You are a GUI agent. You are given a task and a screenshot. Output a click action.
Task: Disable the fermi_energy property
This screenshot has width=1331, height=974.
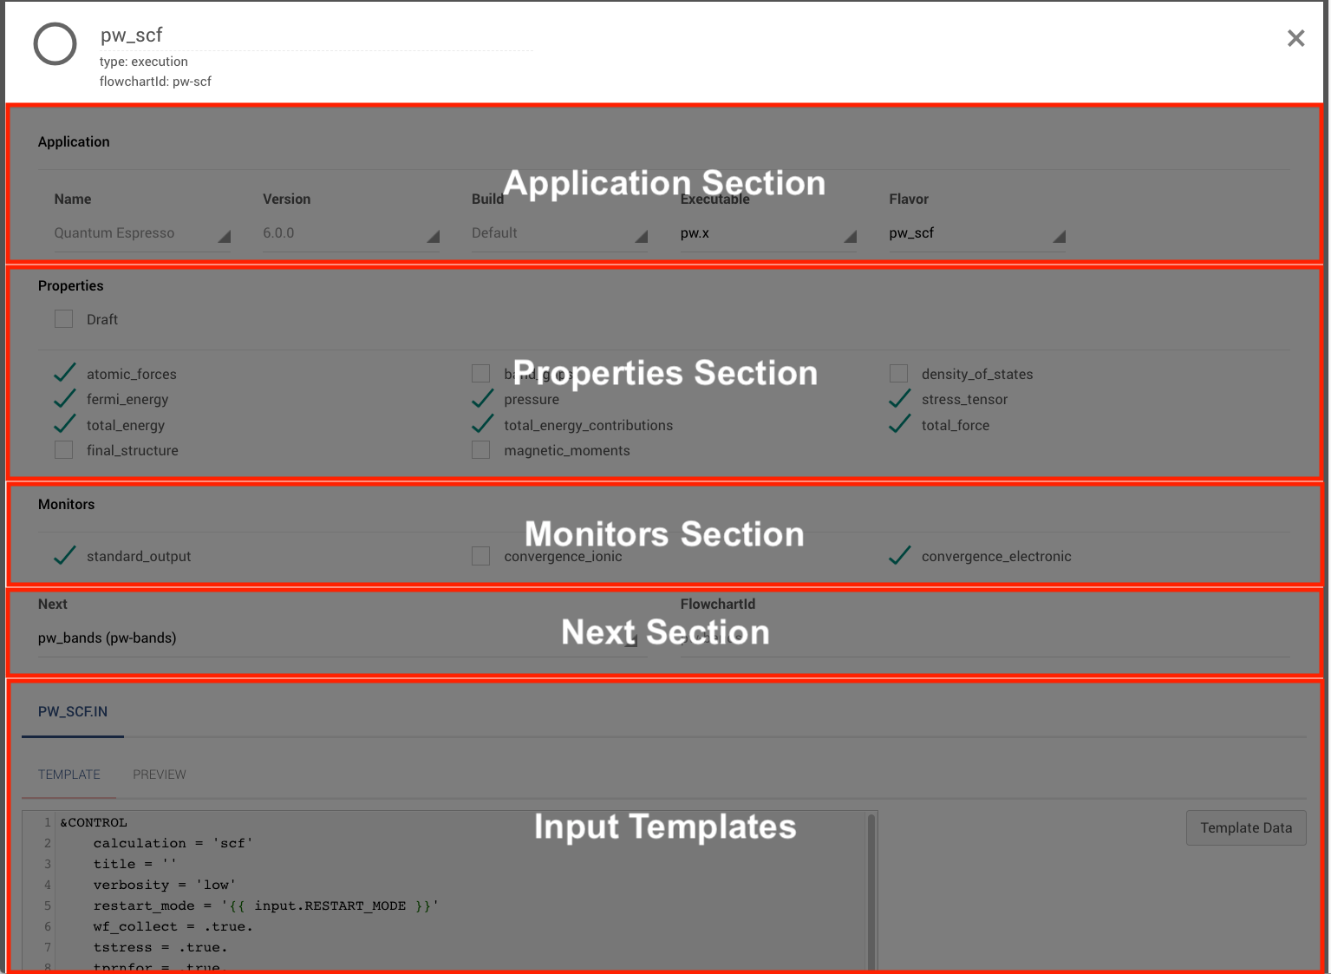64,398
